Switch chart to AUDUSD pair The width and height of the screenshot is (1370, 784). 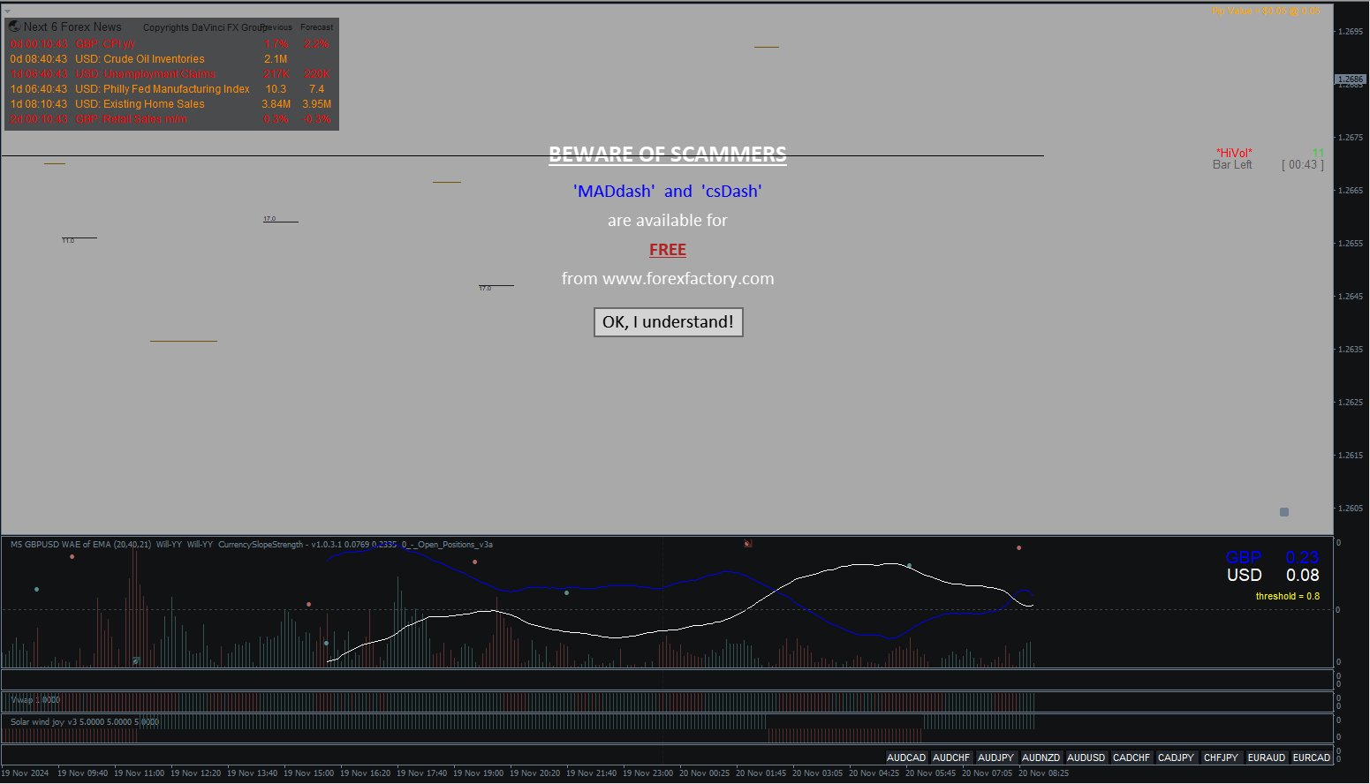pos(1086,758)
